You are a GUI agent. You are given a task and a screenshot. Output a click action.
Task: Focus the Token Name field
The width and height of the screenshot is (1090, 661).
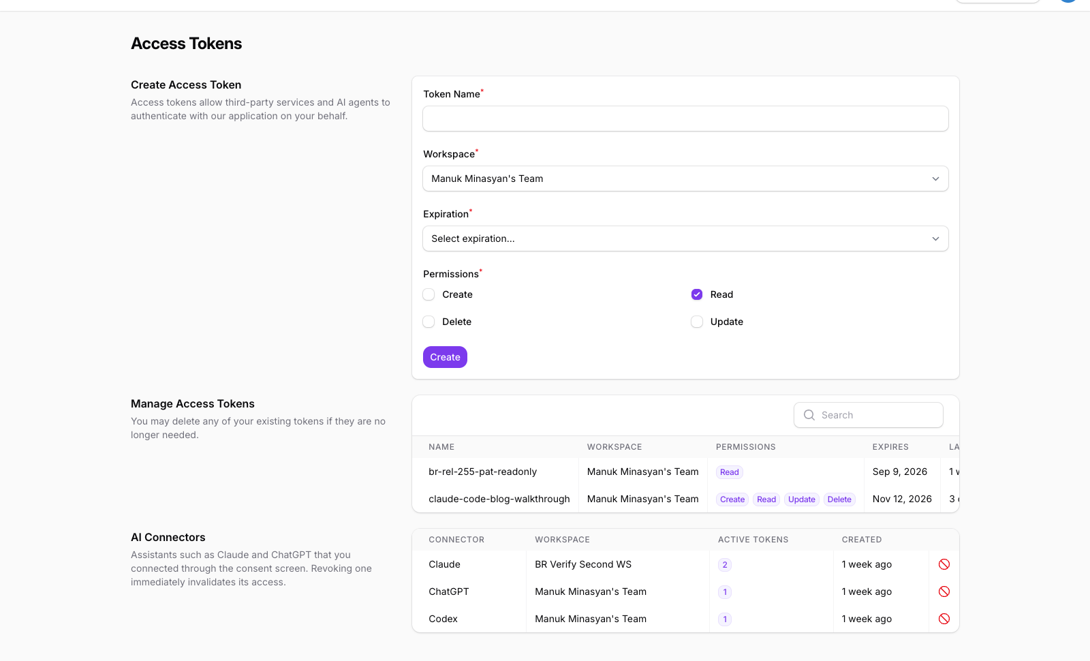(x=685, y=119)
